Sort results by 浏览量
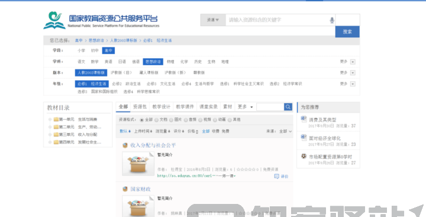The height and width of the screenshot is (217, 426). click(163, 131)
